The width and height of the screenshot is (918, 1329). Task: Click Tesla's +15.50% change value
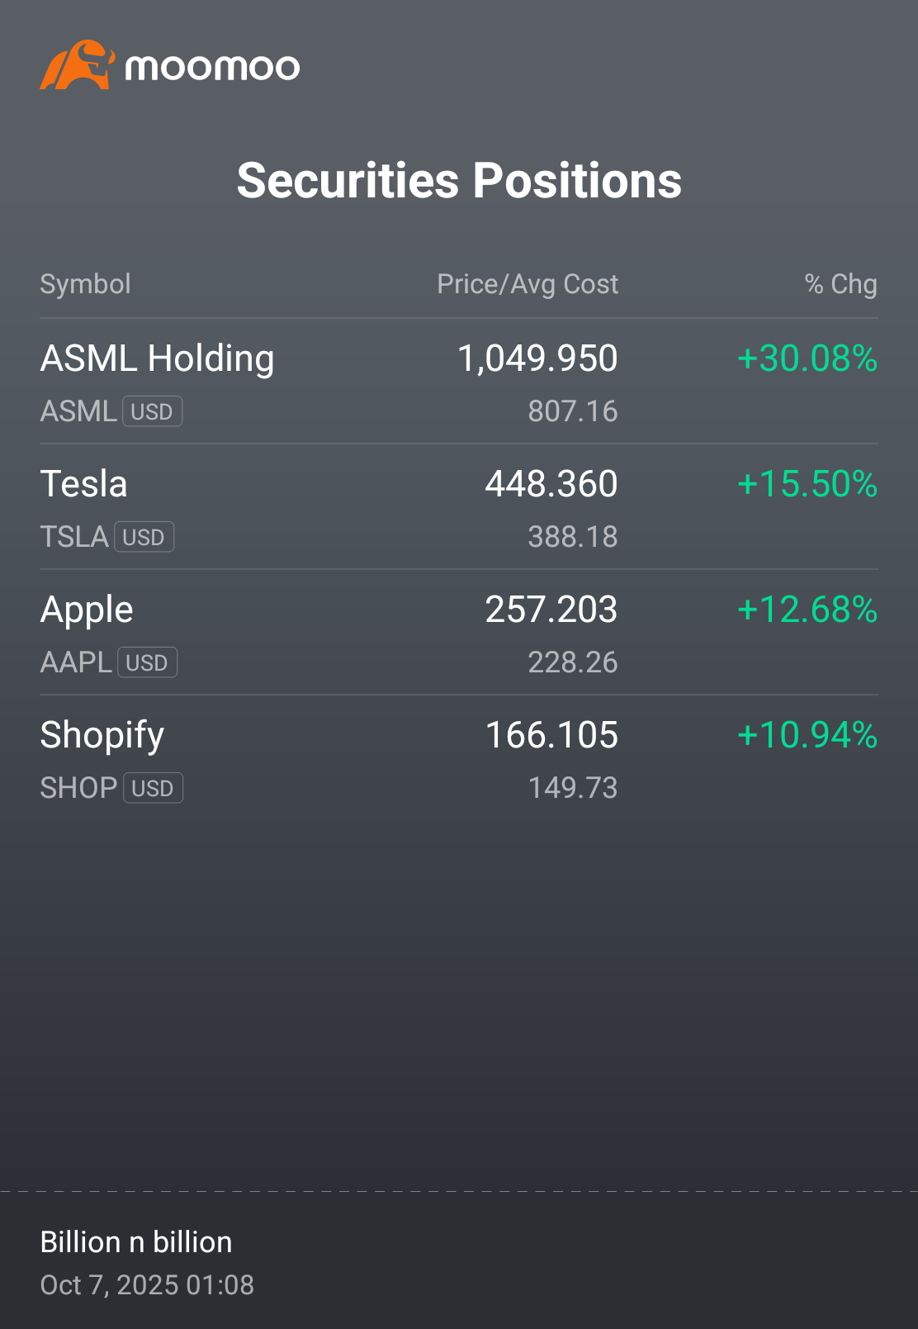click(x=807, y=484)
